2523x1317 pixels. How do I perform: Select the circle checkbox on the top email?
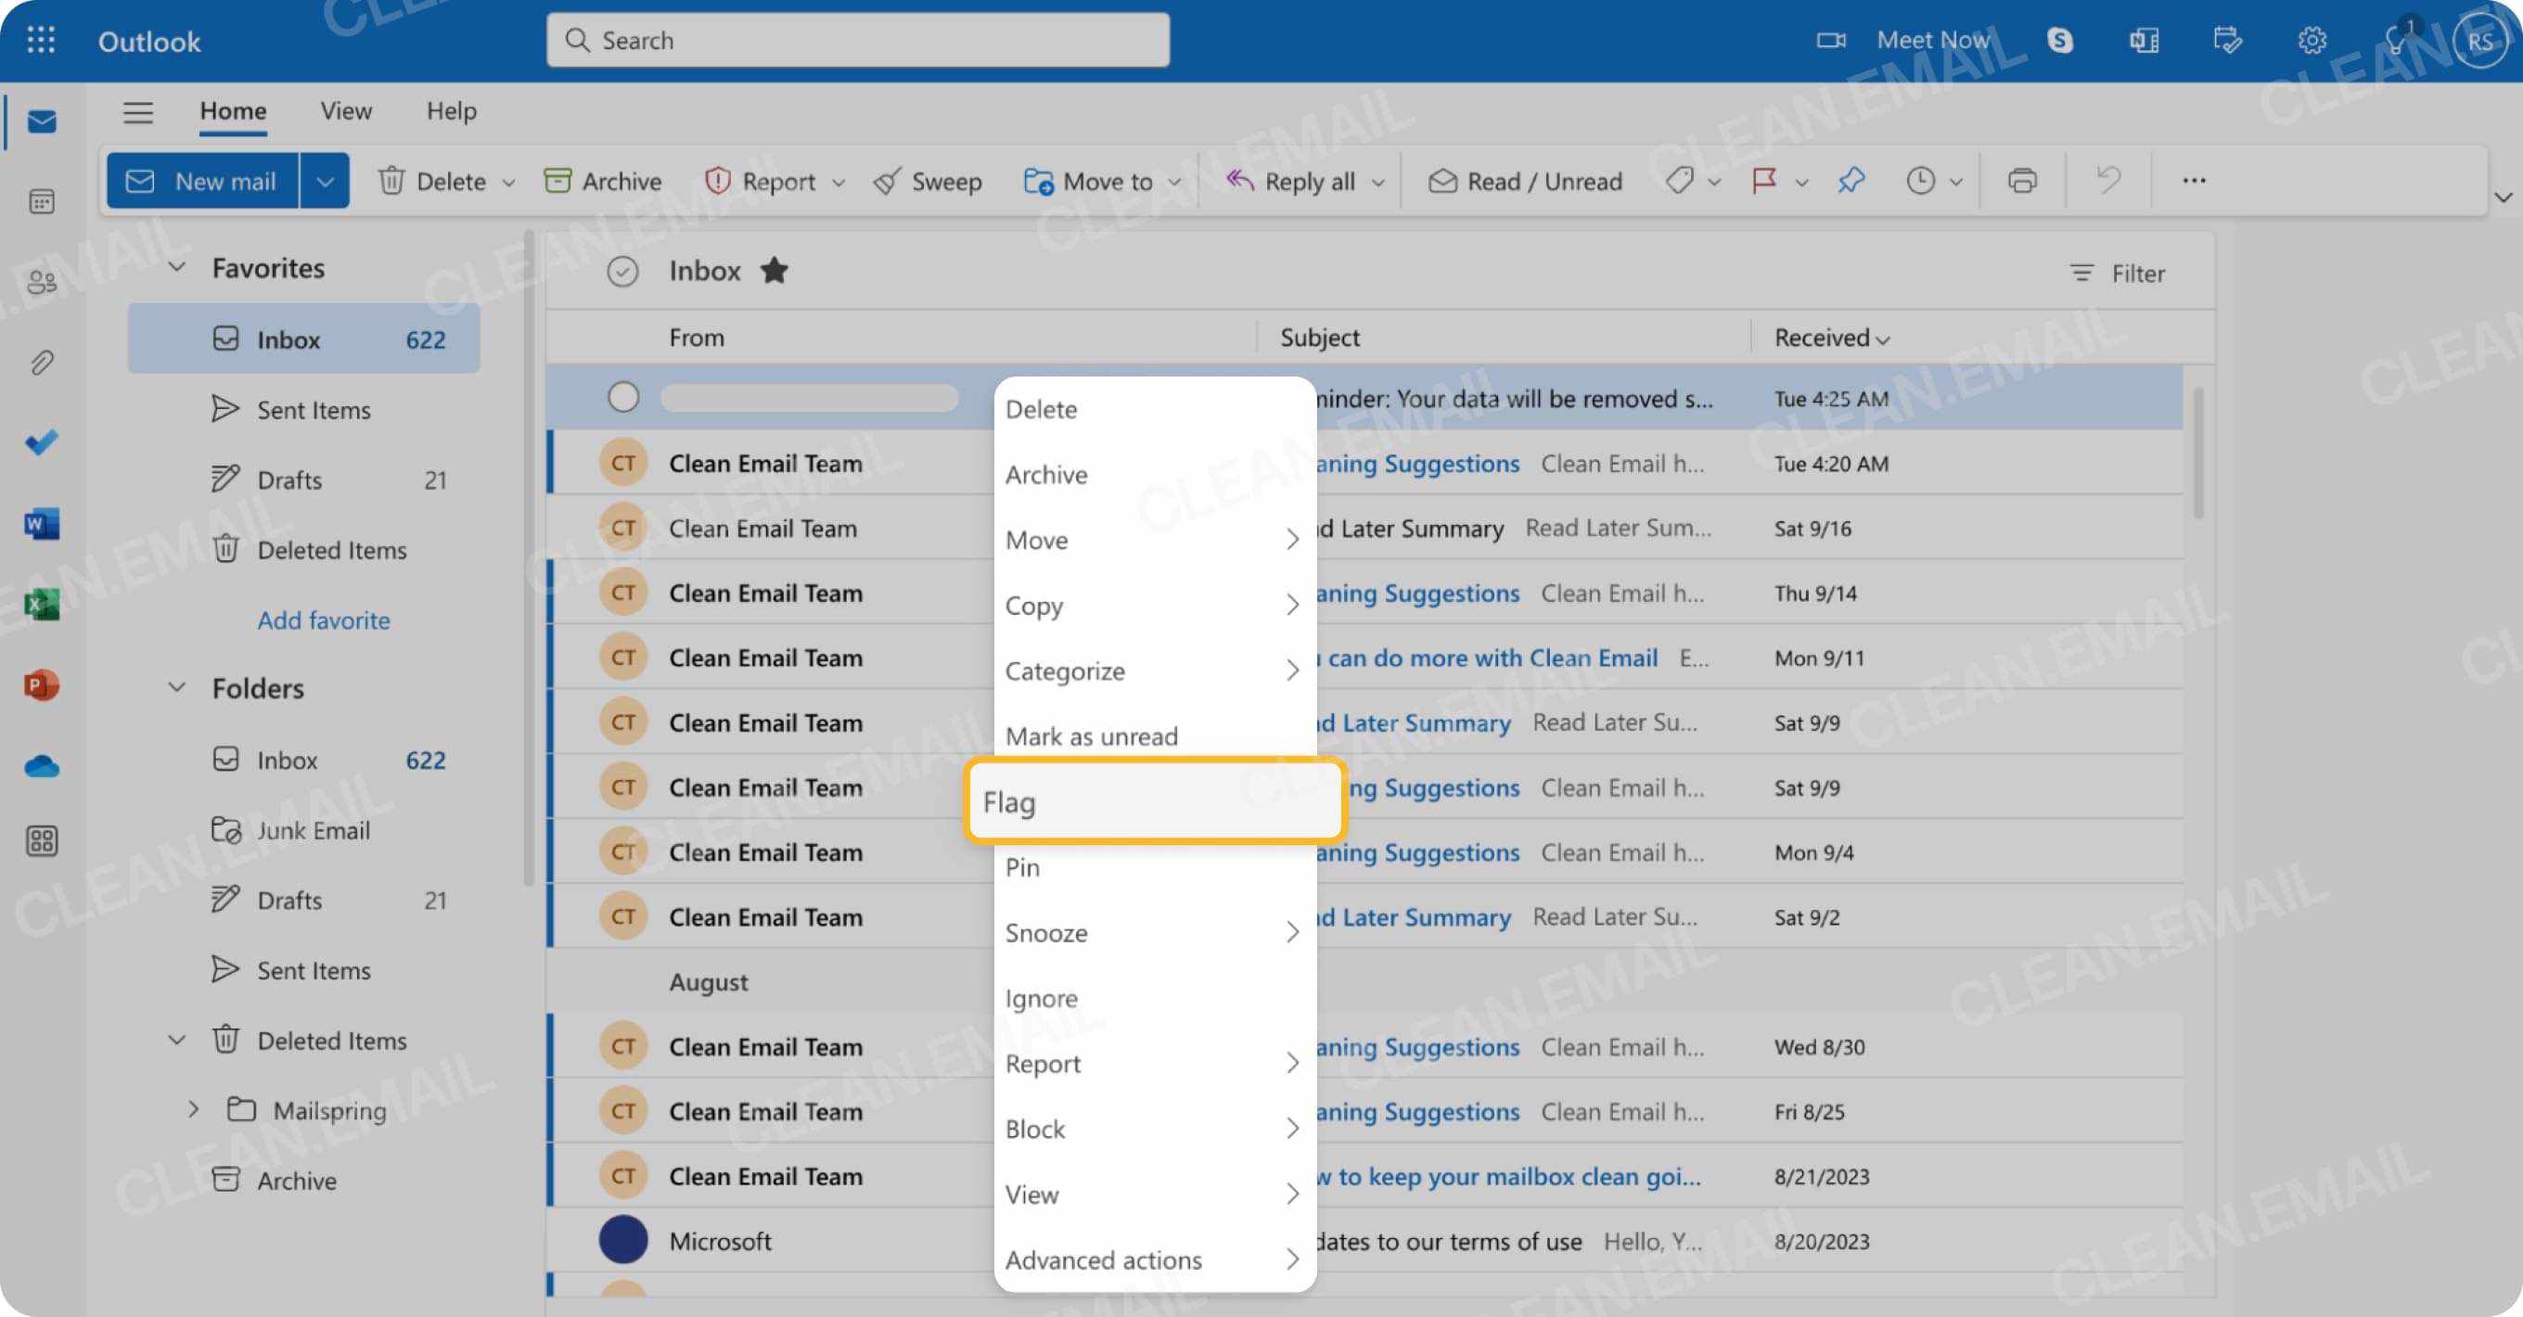click(x=624, y=398)
